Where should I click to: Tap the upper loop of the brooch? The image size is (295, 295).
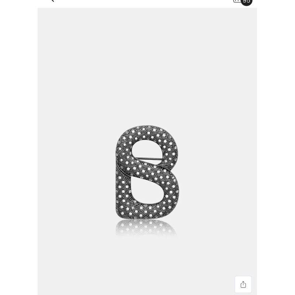147,149
